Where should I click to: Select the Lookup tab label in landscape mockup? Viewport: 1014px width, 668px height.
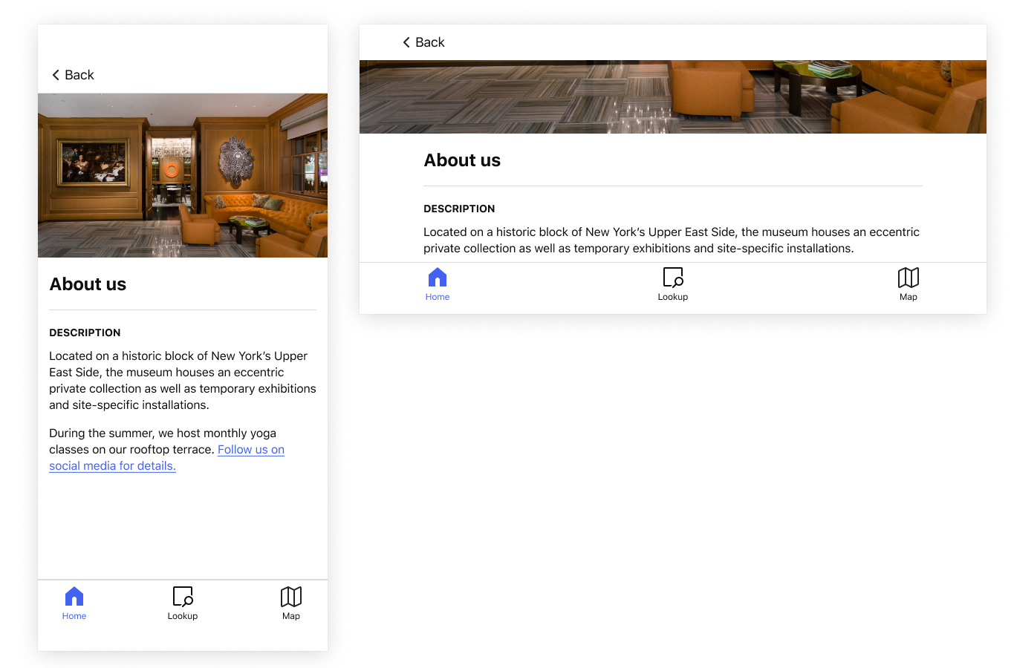(x=673, y=297)
